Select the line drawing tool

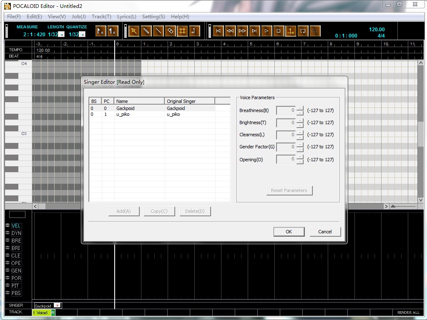tap(158, 31)
